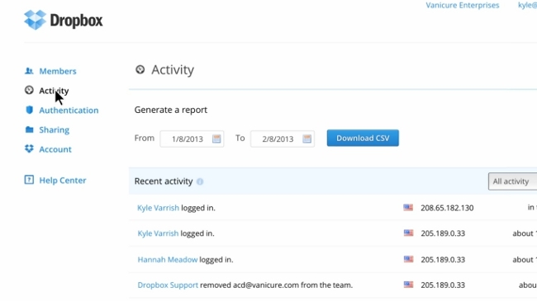Click the Recent activity info icon
Screen dimensions: 537x301
(200, 181)
